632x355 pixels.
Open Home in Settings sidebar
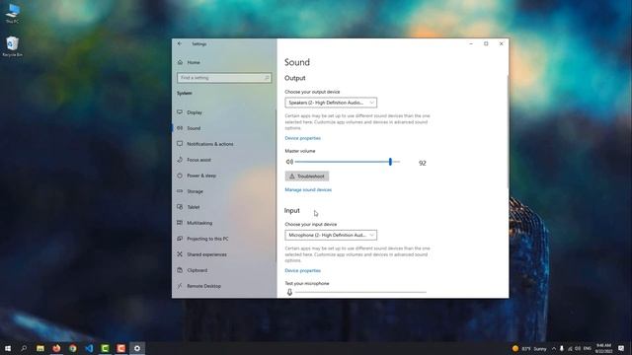pos(194,62)
